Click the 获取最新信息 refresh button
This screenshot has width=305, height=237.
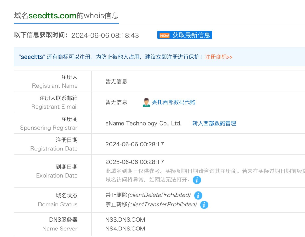click(x=185, y=35)
